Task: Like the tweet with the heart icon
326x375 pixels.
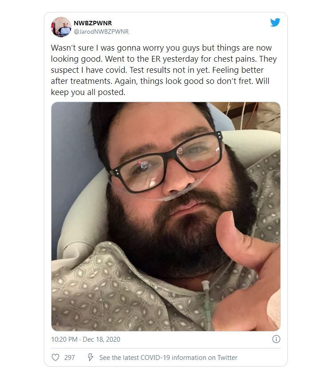Action: (55, 357)
